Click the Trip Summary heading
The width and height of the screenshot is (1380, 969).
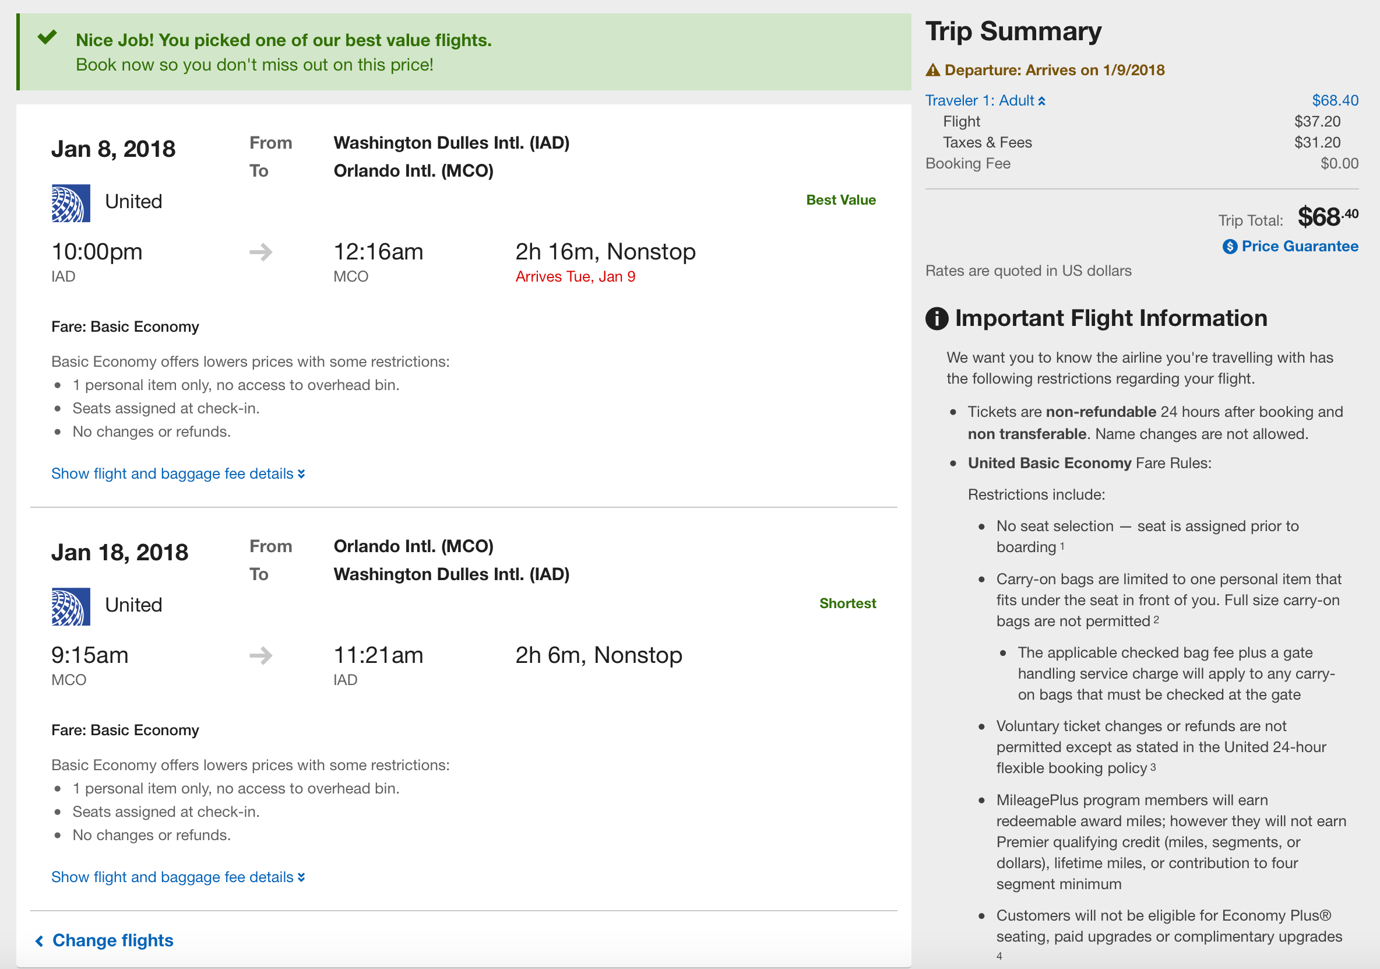point(1013,31)
